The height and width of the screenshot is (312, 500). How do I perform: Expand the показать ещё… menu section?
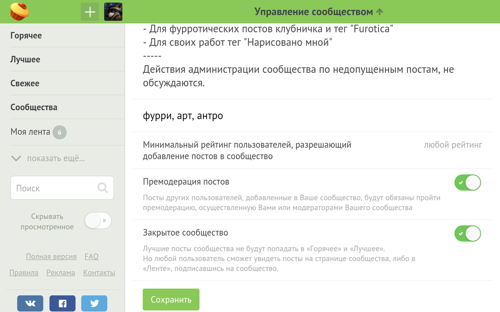47,159
